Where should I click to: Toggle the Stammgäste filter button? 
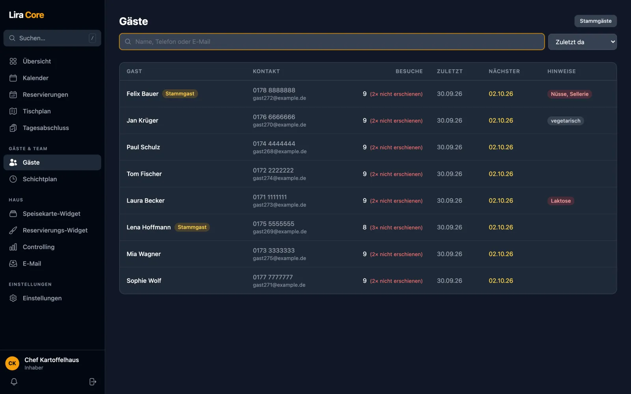pos(596,21)
